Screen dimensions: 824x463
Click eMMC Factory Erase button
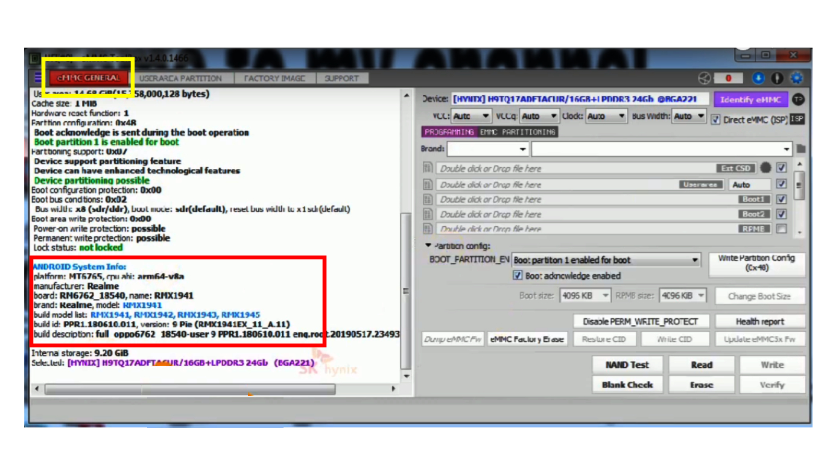(x=527, y=339)
